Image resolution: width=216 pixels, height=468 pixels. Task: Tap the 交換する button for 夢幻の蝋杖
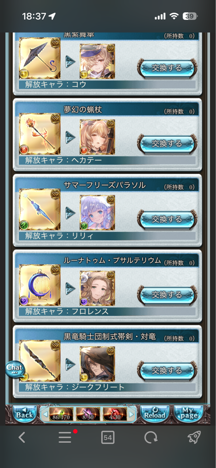[167, 143]
